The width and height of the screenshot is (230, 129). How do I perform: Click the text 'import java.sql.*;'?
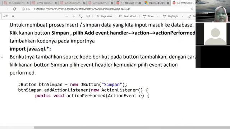(30, 49)
